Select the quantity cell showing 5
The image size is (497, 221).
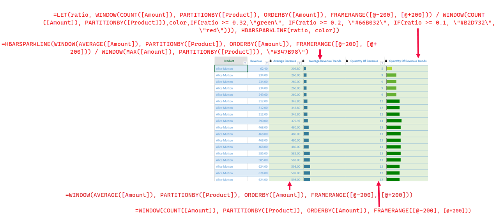coord(365,68)
